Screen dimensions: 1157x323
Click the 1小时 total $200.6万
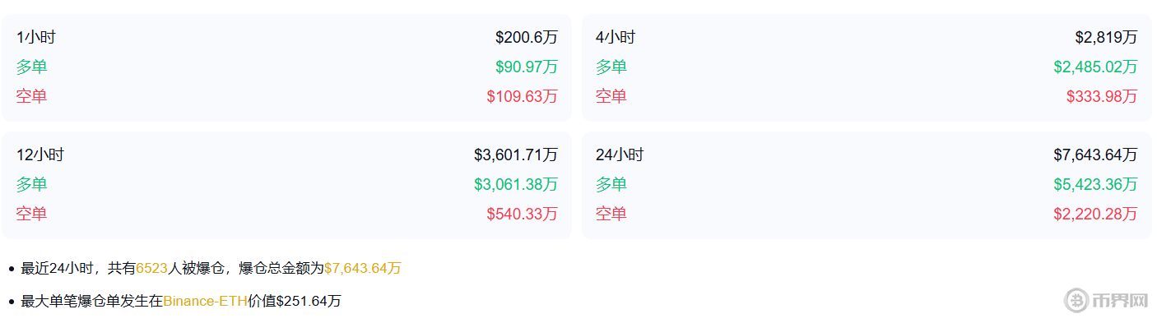pos(527,38)
